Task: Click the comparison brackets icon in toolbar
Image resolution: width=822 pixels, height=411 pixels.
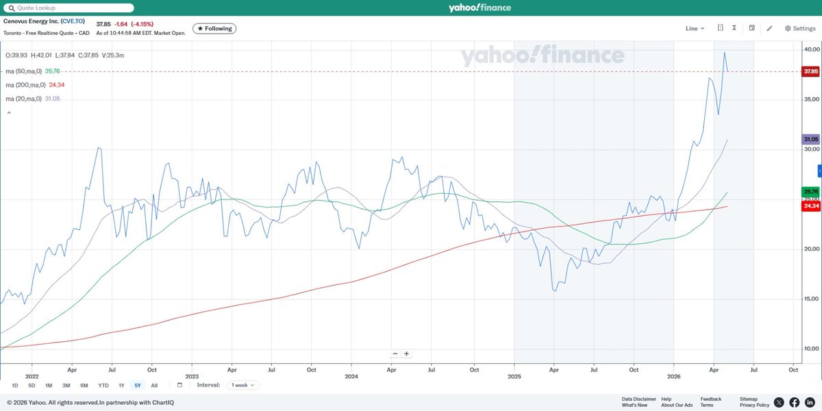Action: (721, 28)
